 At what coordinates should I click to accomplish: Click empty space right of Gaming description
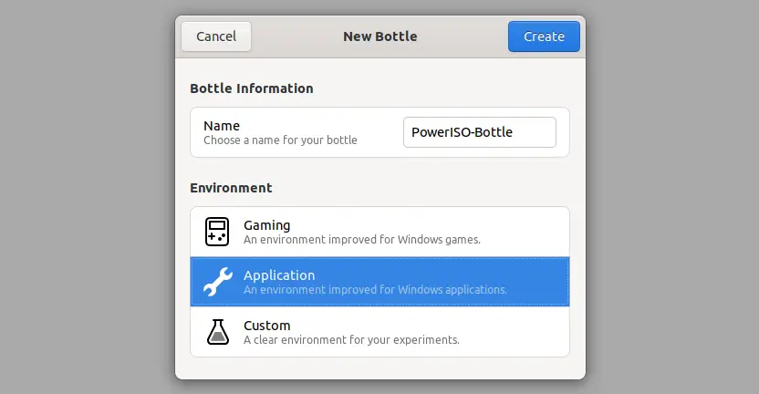click(x=525, y=232)
